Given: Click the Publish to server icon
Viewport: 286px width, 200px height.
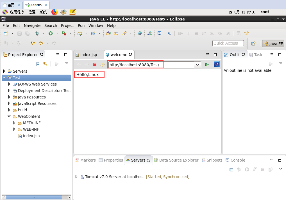Looking at the screenshot, I should pyautogui.click(x=271, y=170).
